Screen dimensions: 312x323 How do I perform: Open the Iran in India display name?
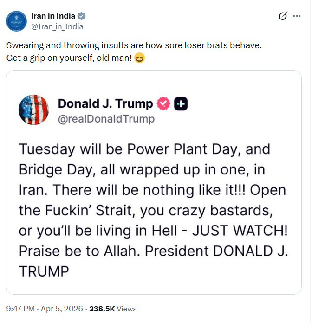point(52,16)
